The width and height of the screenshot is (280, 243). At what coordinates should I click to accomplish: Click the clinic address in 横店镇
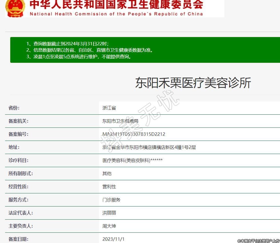149,147
